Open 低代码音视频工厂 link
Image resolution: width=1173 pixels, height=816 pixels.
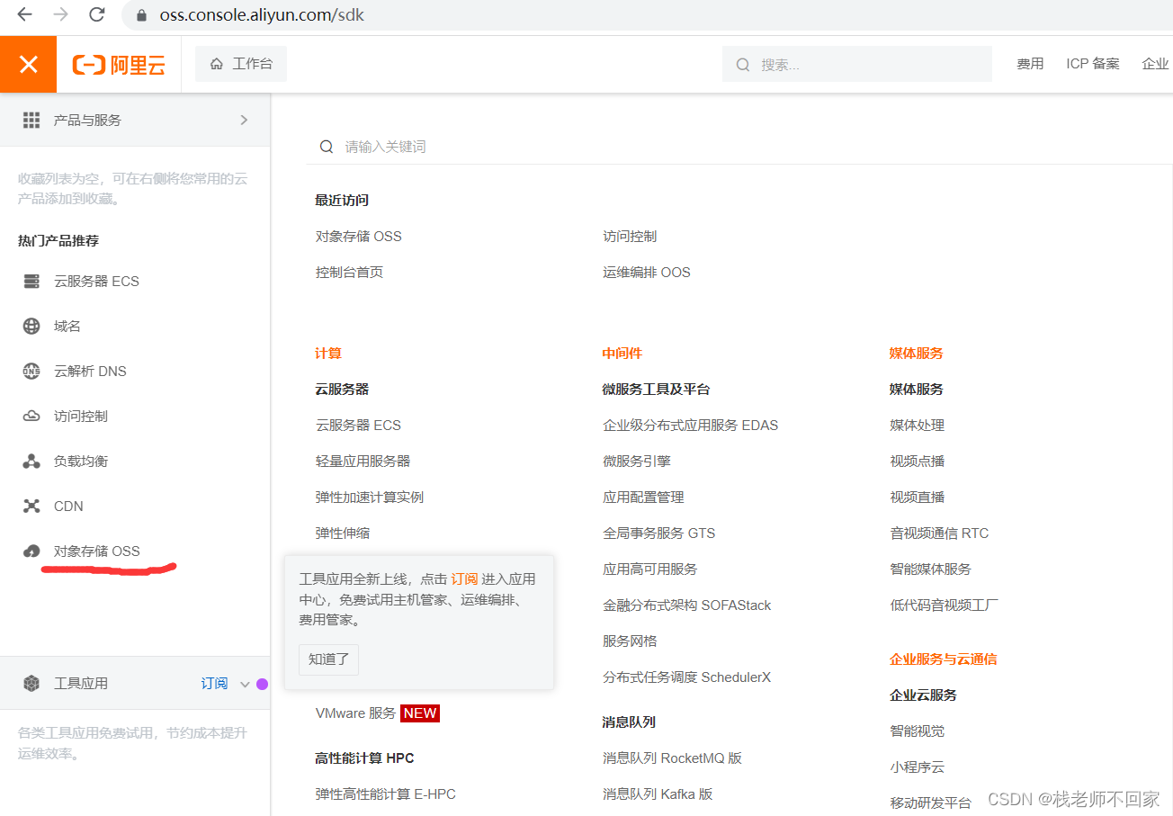(x=945, y=605)
